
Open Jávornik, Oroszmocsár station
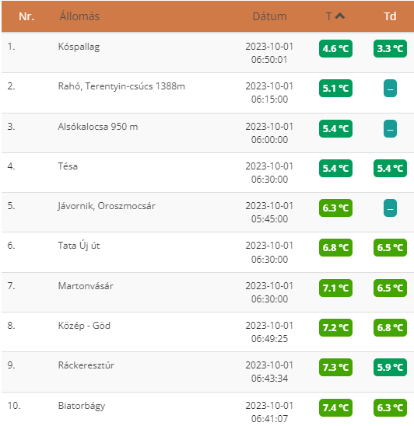point(107,206)
